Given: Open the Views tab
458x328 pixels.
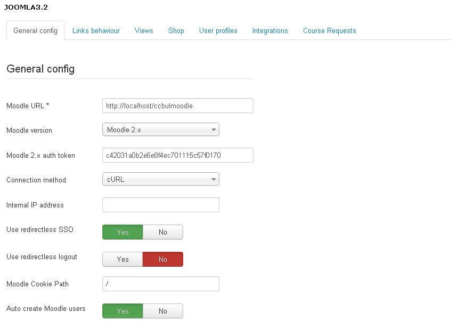Looking at the screenshot, I should 144,31.
